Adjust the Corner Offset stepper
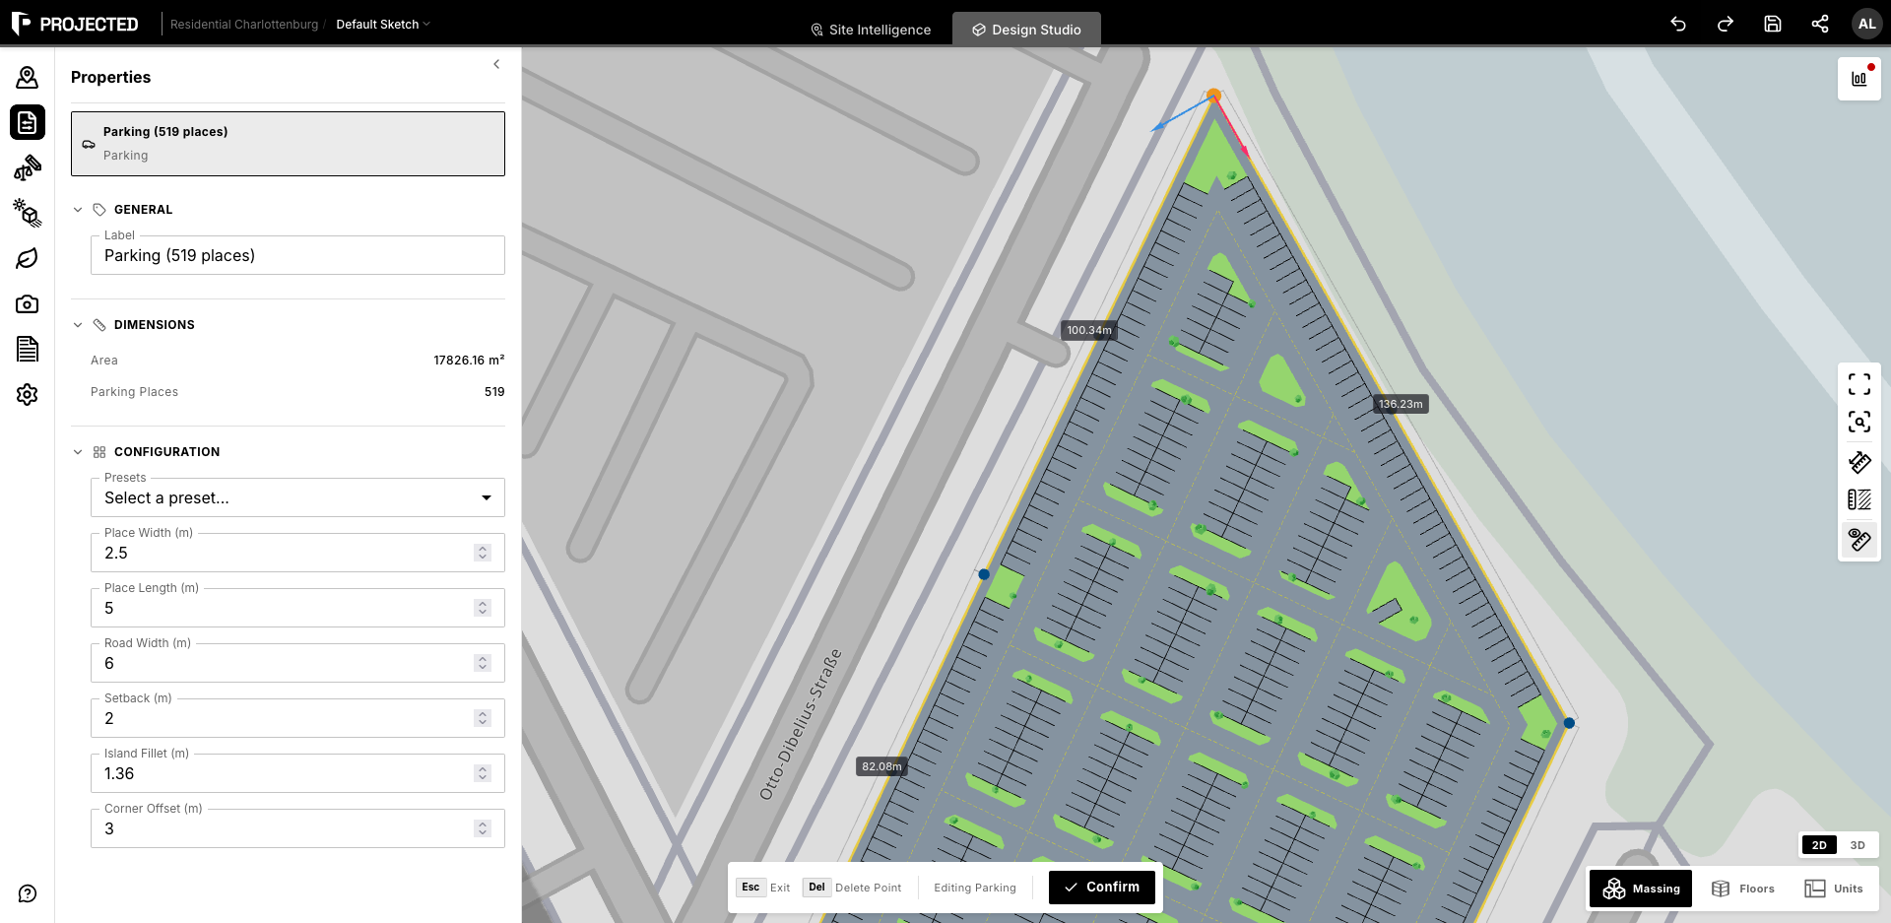 [483, 828]
